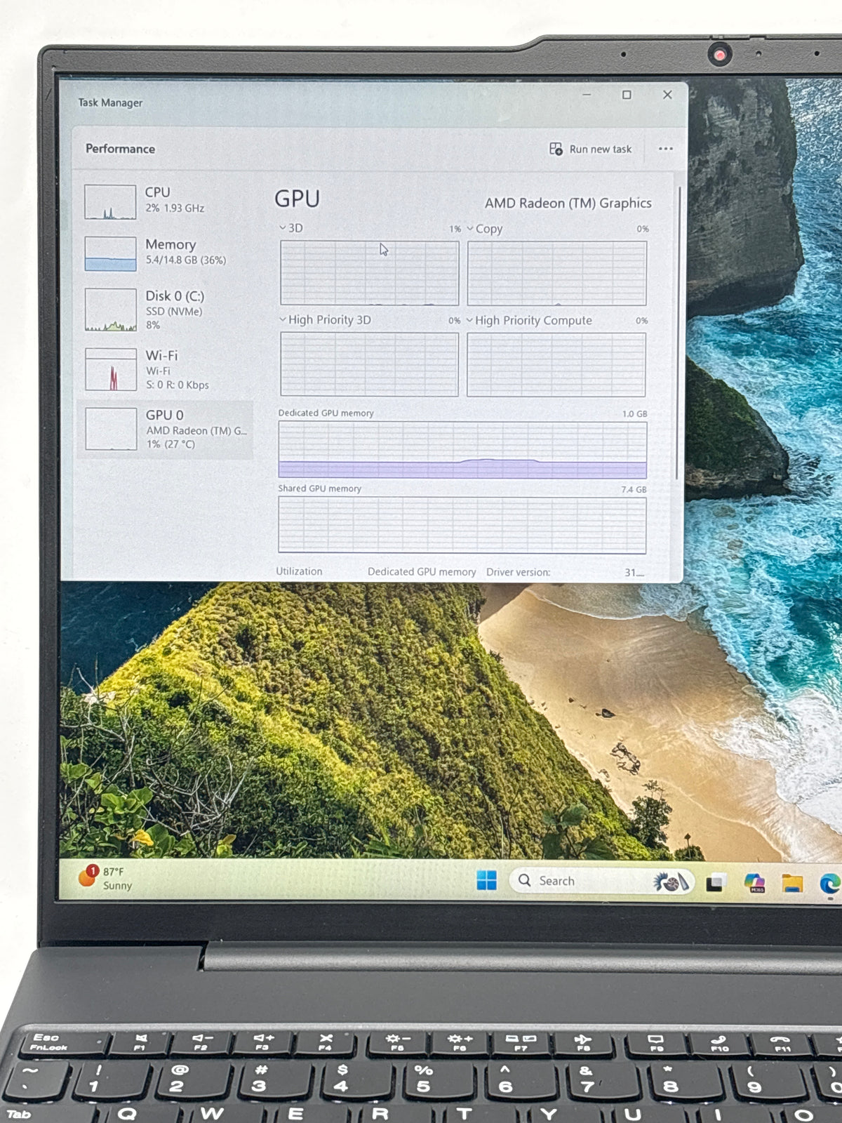
Task: Click the Dedicated GPU memory usage graph
Action: coord(462,450)
